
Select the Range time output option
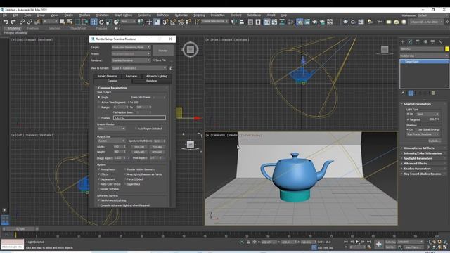99,108
